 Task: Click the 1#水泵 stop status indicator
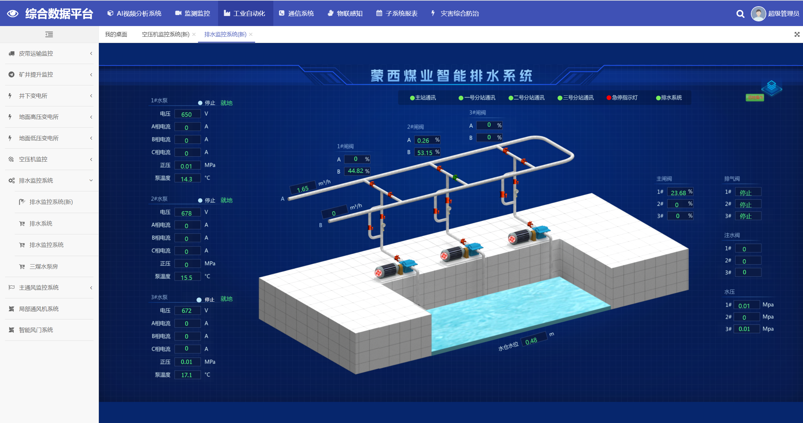(200, 103)
